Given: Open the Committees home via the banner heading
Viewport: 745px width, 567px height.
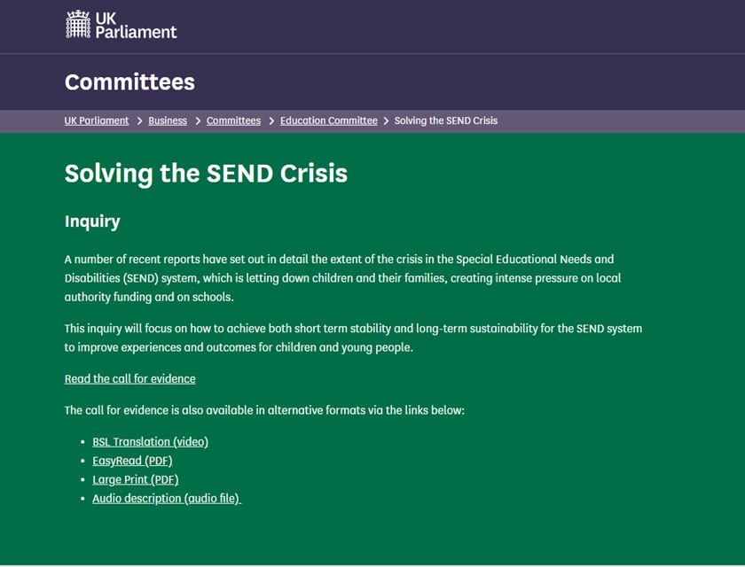Looking at the screenshot, I should click(x=129, y=82).
